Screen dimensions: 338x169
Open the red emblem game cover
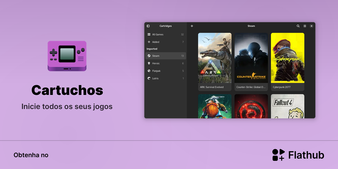pos(251,106)
